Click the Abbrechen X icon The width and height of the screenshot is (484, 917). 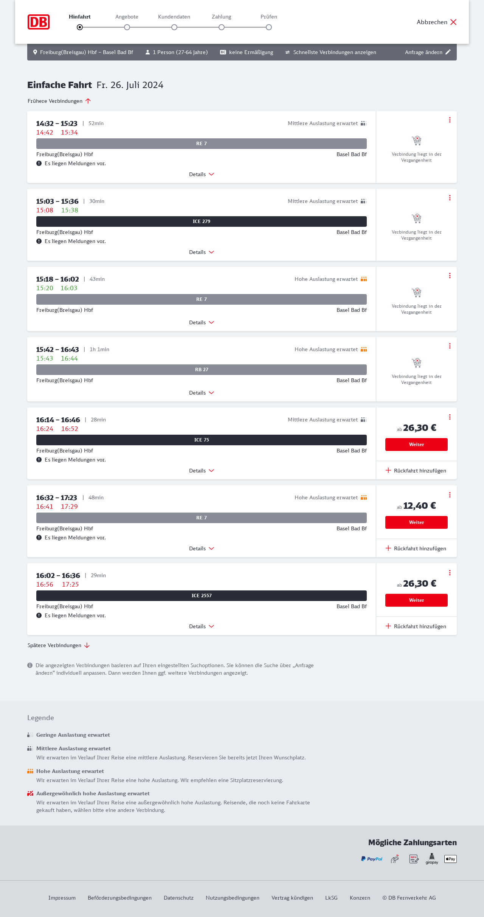tap(453, 22)
